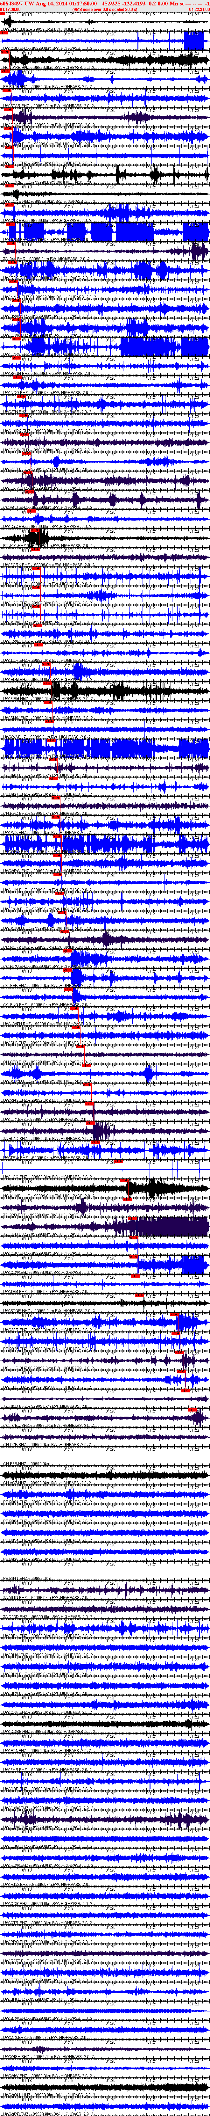Click the UW.TDH EHZ trace label
Screen dimensions: 210x2116
click(x=14, y=660)
